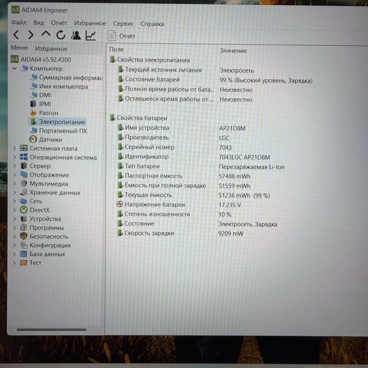368x368 pixels.
Task: Open the DMI page
Action: [x=40, y=95]
